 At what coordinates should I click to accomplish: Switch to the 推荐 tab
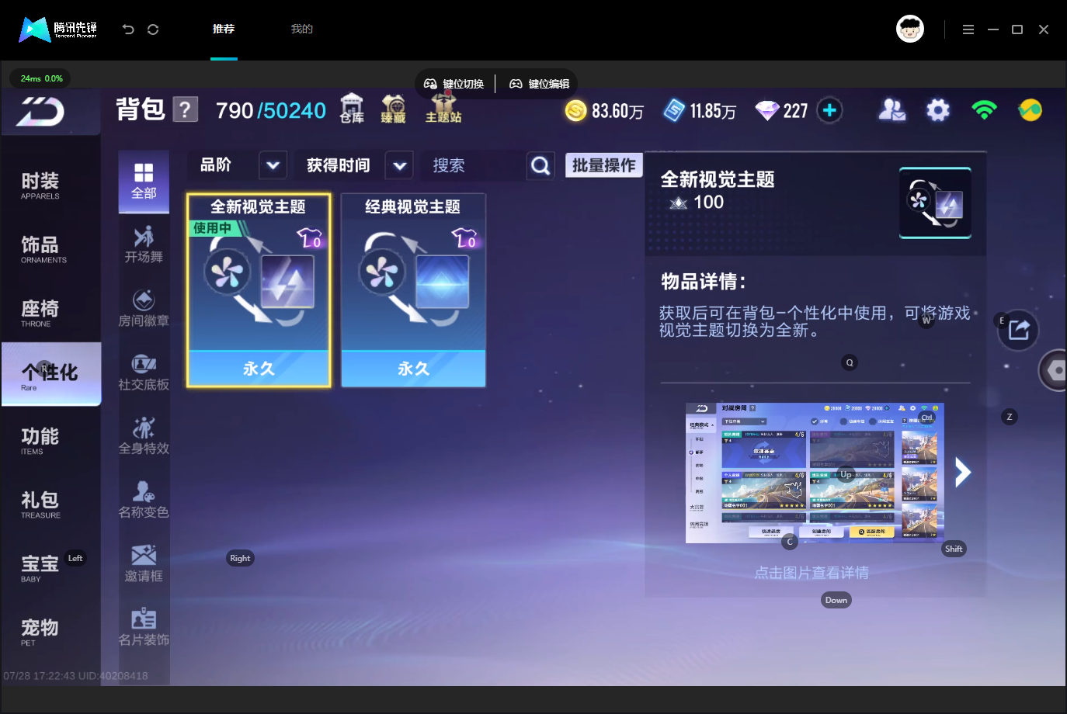coord(224,29)
